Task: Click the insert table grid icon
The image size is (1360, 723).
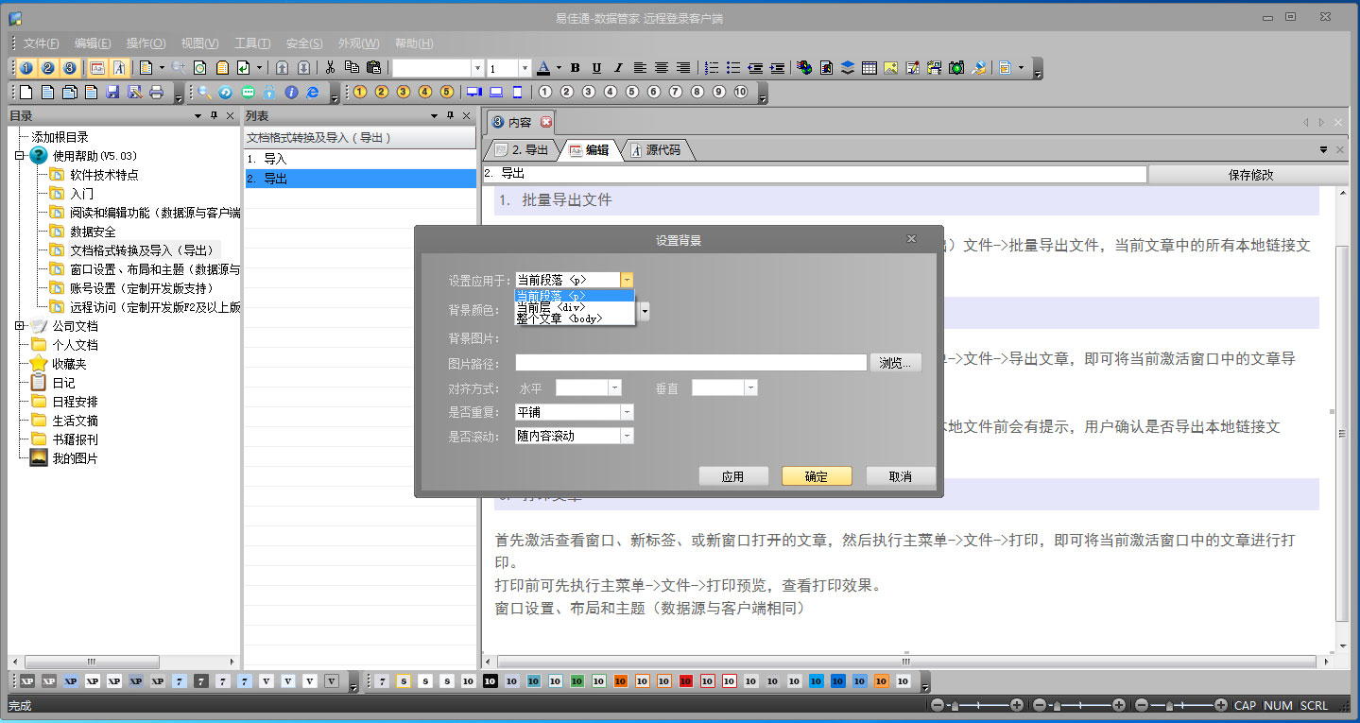Action: 869,68
